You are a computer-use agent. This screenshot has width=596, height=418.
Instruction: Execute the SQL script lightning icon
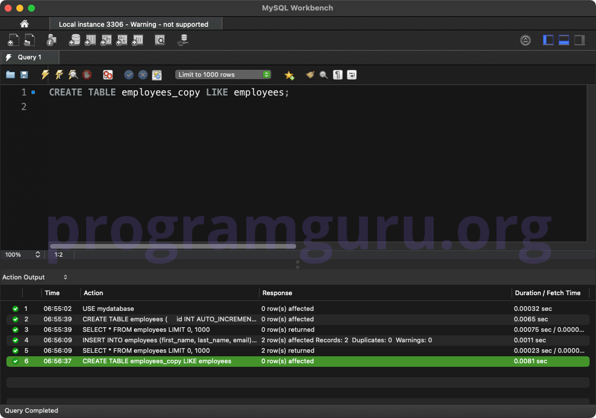(45, 75)
